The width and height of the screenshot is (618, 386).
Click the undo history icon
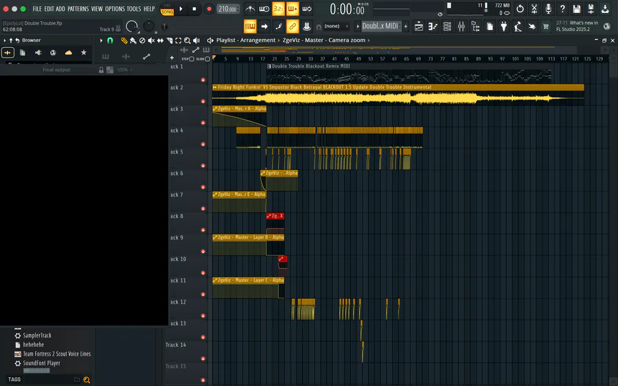(520, 9)
